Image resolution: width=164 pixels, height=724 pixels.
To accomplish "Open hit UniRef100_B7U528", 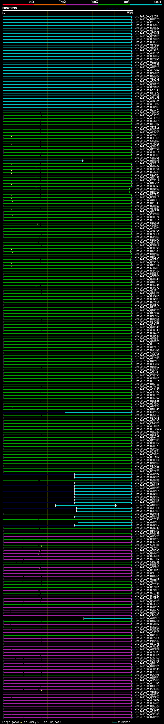I will click(147, 20).
